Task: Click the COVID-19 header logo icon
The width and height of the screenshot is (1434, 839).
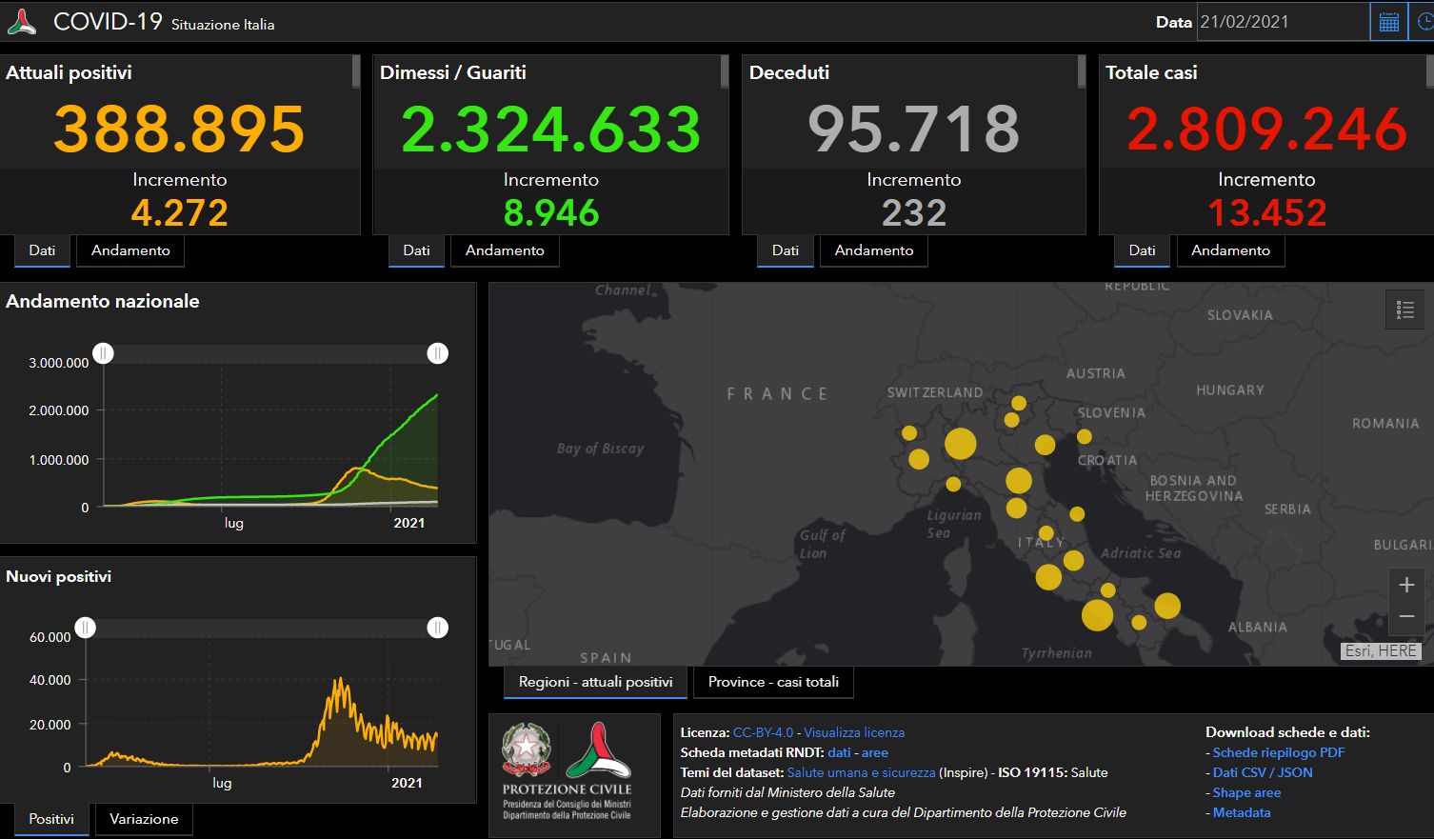Action: click(x=21, y=22)
